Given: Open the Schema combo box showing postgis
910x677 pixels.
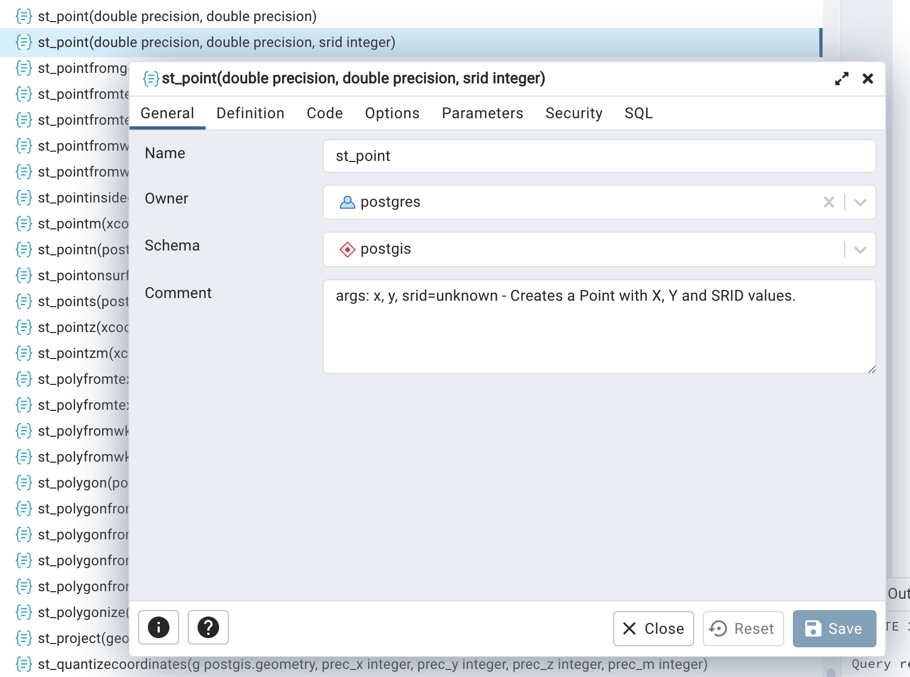Looking at the screenshot, I should click(583, 249).
